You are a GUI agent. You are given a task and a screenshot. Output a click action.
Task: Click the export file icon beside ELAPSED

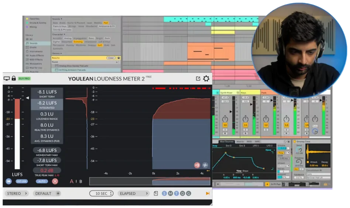[156, 193]
